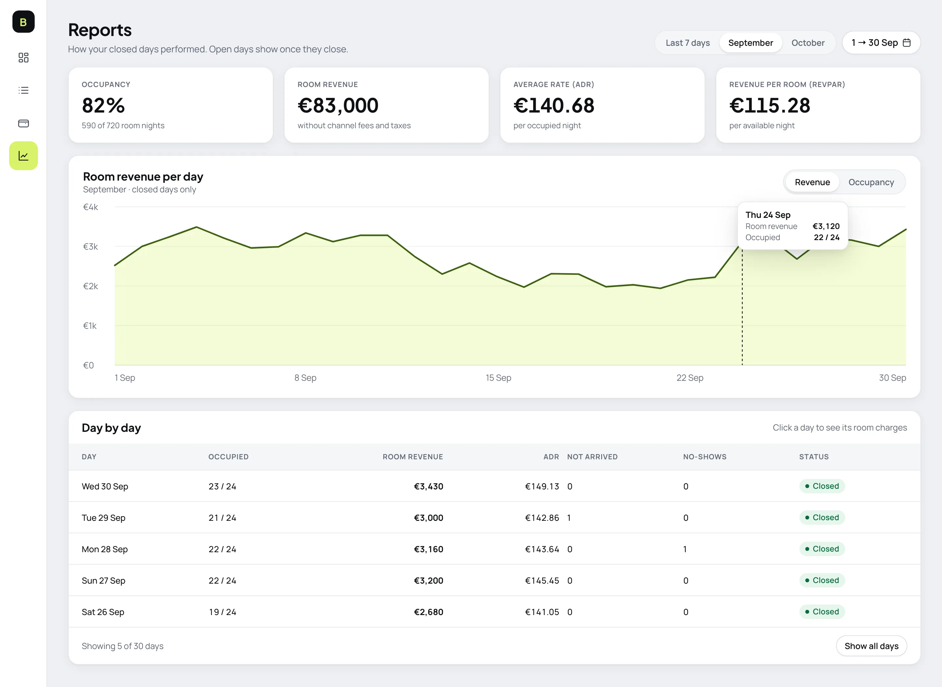Viewport: 942px width, 687px height.
Task: Switch chart to Occupancy view
Action: click(x=871, y=182)
